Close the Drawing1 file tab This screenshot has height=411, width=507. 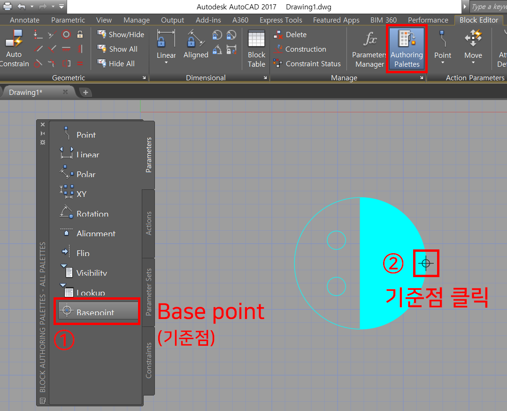coord(65,92)
